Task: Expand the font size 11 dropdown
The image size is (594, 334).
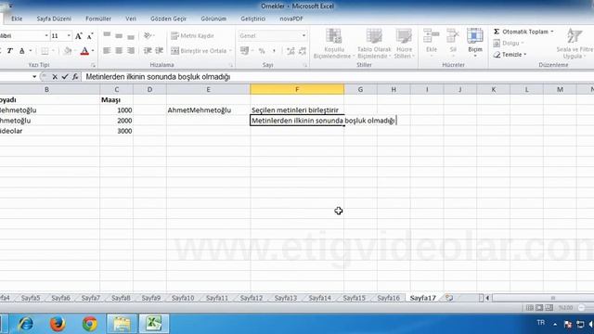Action: click(69, 35)
